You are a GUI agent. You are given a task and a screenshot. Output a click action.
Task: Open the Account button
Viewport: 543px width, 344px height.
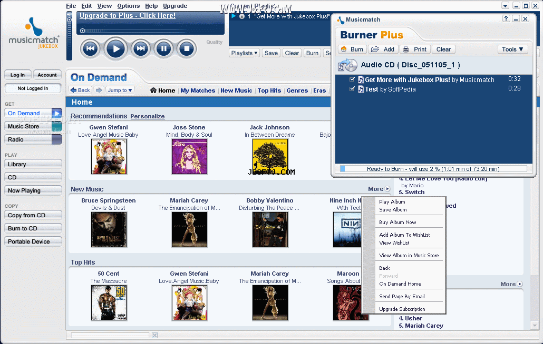coord(47,75)
